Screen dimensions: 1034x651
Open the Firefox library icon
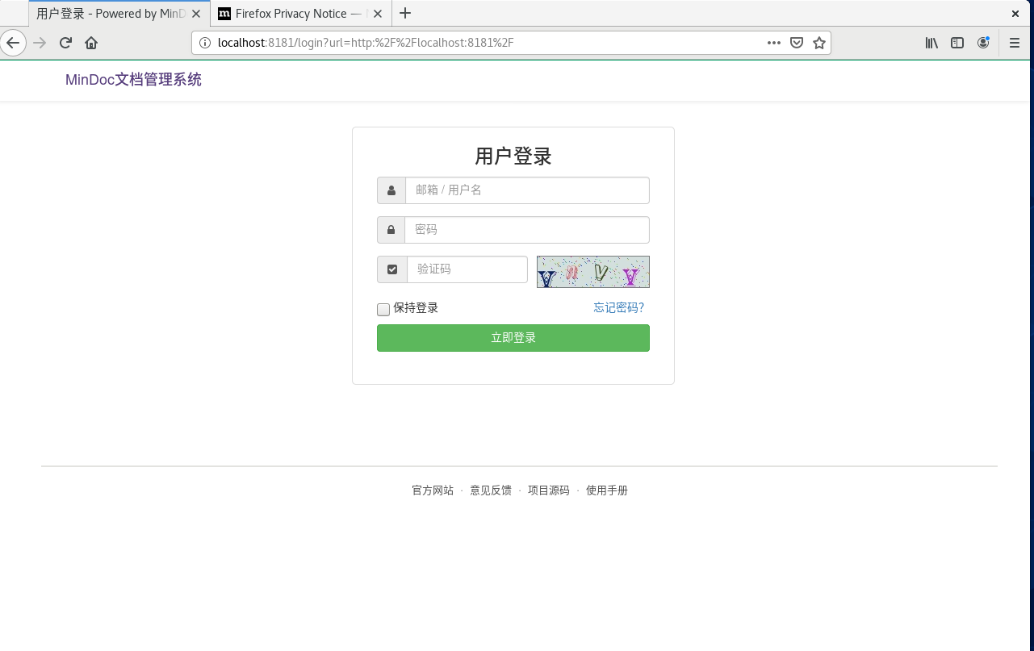tap(931, 43)
